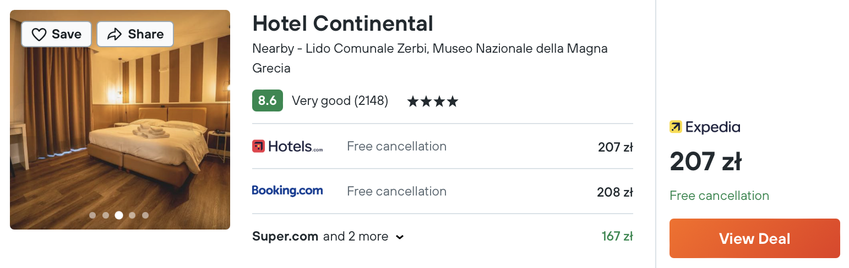Click the Expedia 207 zł price
Screen dimensions: 849x268
pyautogui.click(x=706, y=162)
